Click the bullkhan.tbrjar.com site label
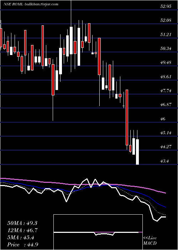 (x=41, y=4)
